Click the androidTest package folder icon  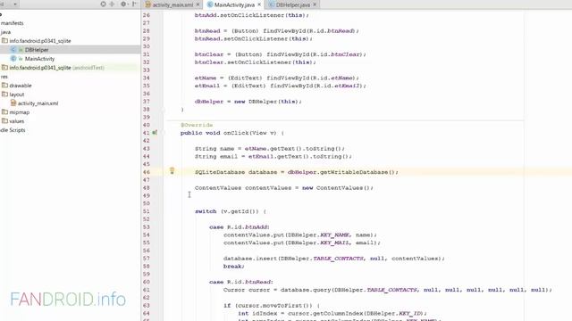coord(4,68)
